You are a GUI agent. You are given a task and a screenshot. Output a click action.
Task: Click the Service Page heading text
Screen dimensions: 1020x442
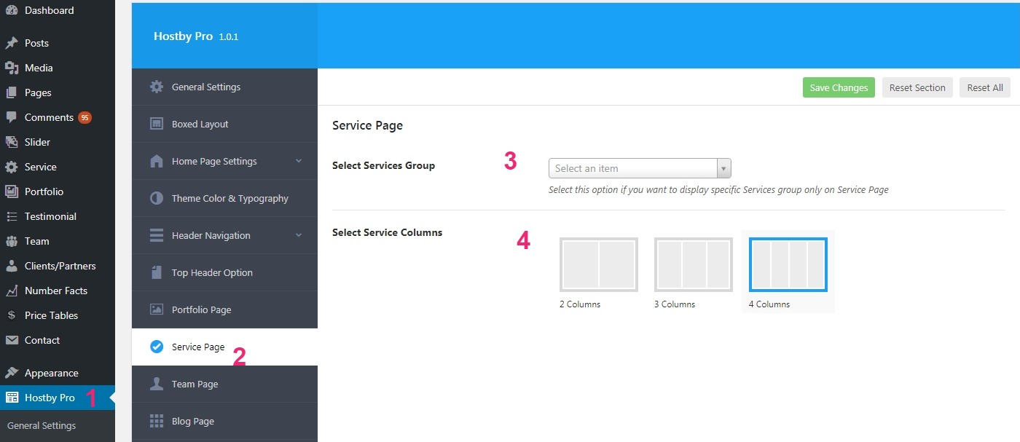(x=367, y=125)
